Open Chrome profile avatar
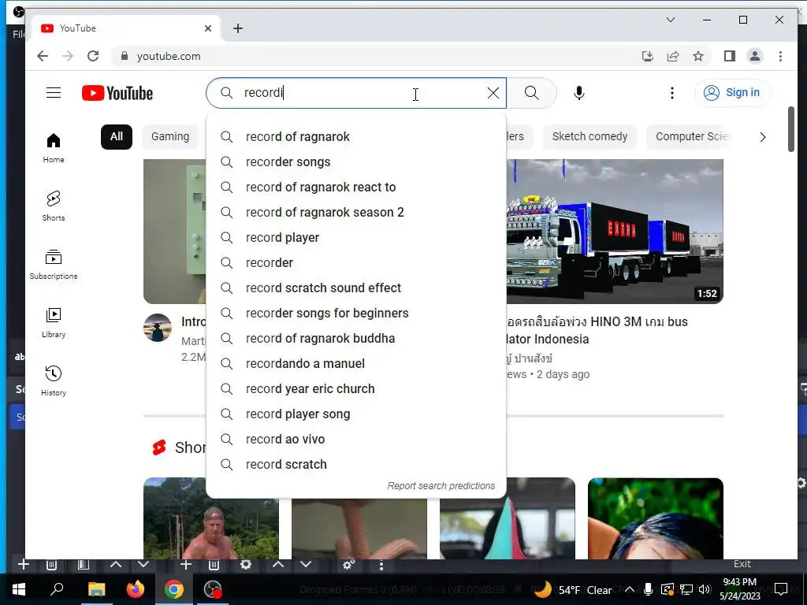The image size is (807, 605). (x=754, y=56)
